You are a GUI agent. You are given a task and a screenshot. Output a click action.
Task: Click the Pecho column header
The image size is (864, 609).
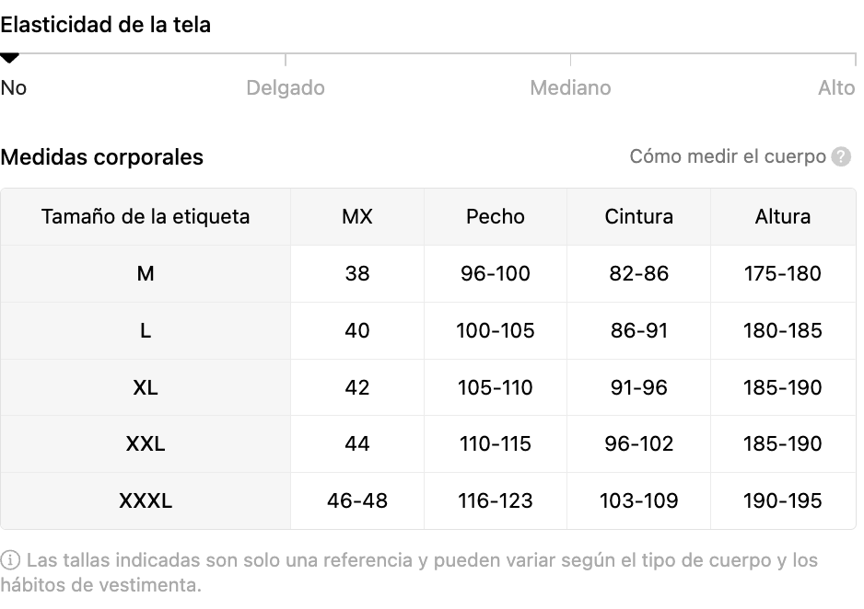[496, 217]
